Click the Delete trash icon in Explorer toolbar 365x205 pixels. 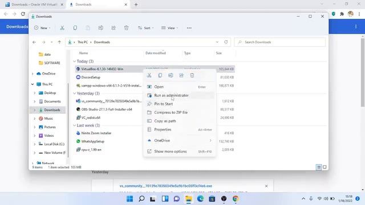[x=126, y=28]
